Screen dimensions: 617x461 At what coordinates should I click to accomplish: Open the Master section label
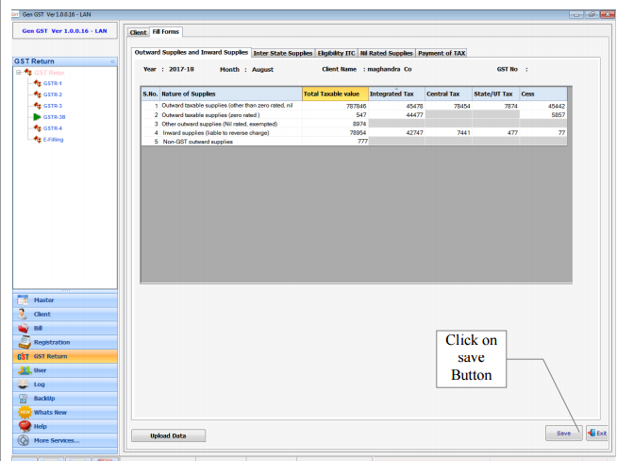point(43,299)
